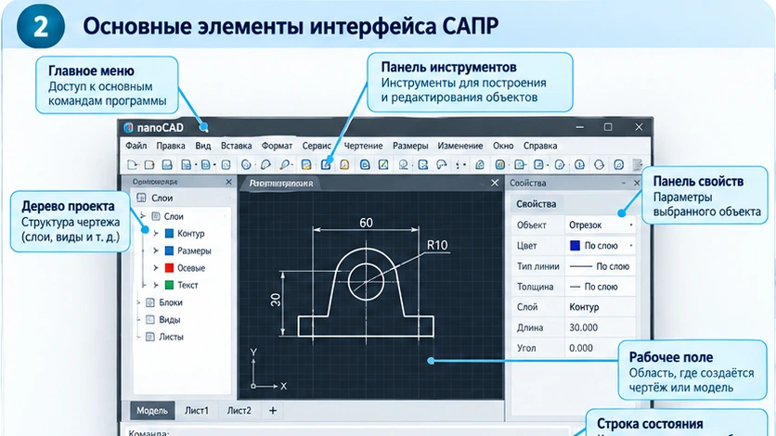The width and height of the screenshot is (776, 436).
Task: Switch to the Лист1 tab
Action: click(197, 410)
